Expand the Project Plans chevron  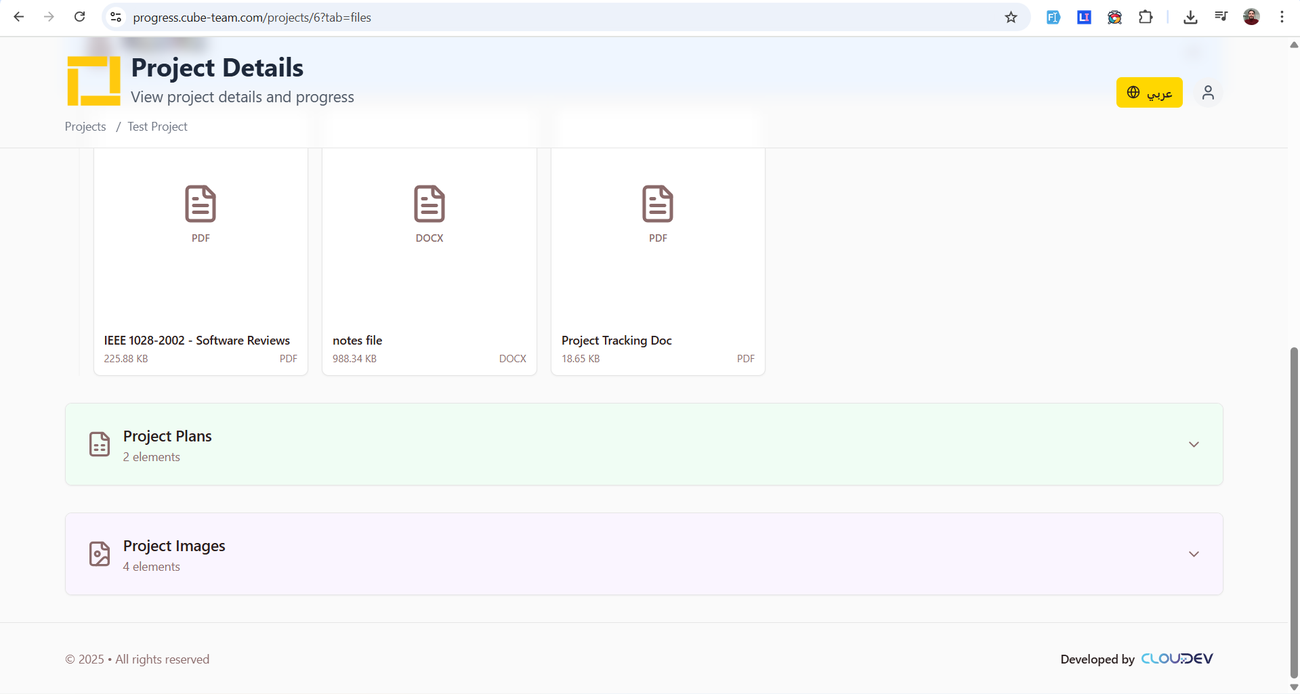tap(1194, 444)
